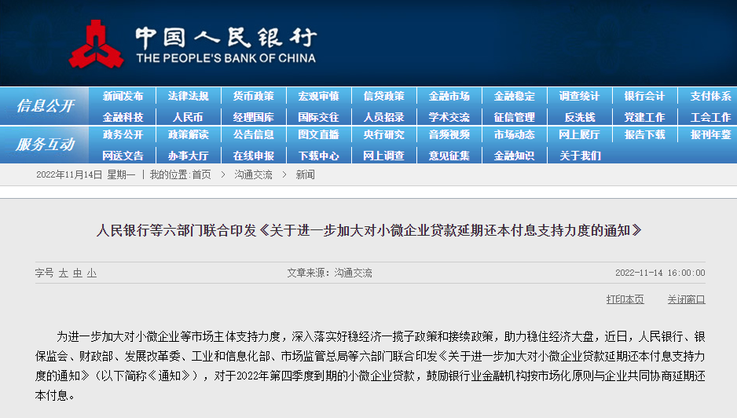The image size is (737, 418).
Task: Open 金融市场 section
Action: [449, 97]
